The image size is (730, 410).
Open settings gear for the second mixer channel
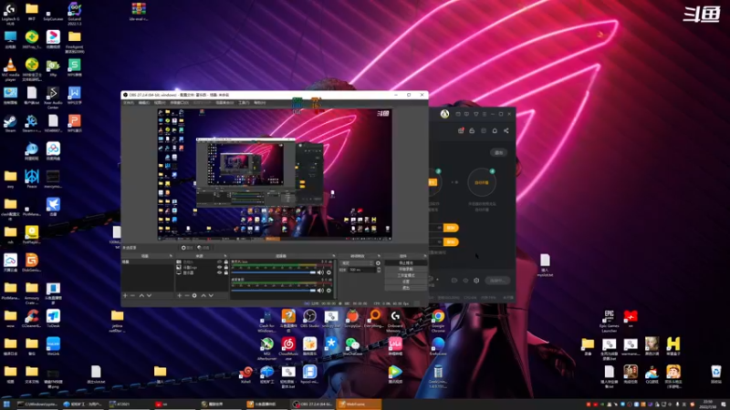click(x=328, y=291)
